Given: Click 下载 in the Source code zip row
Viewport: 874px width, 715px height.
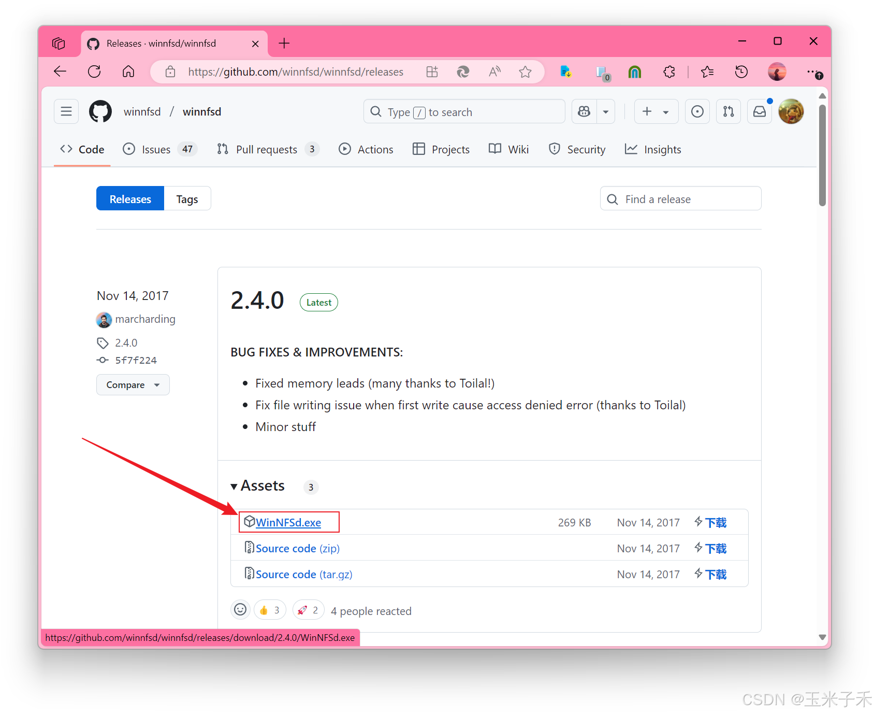Looking at the screenshot, I should [716, 549].
